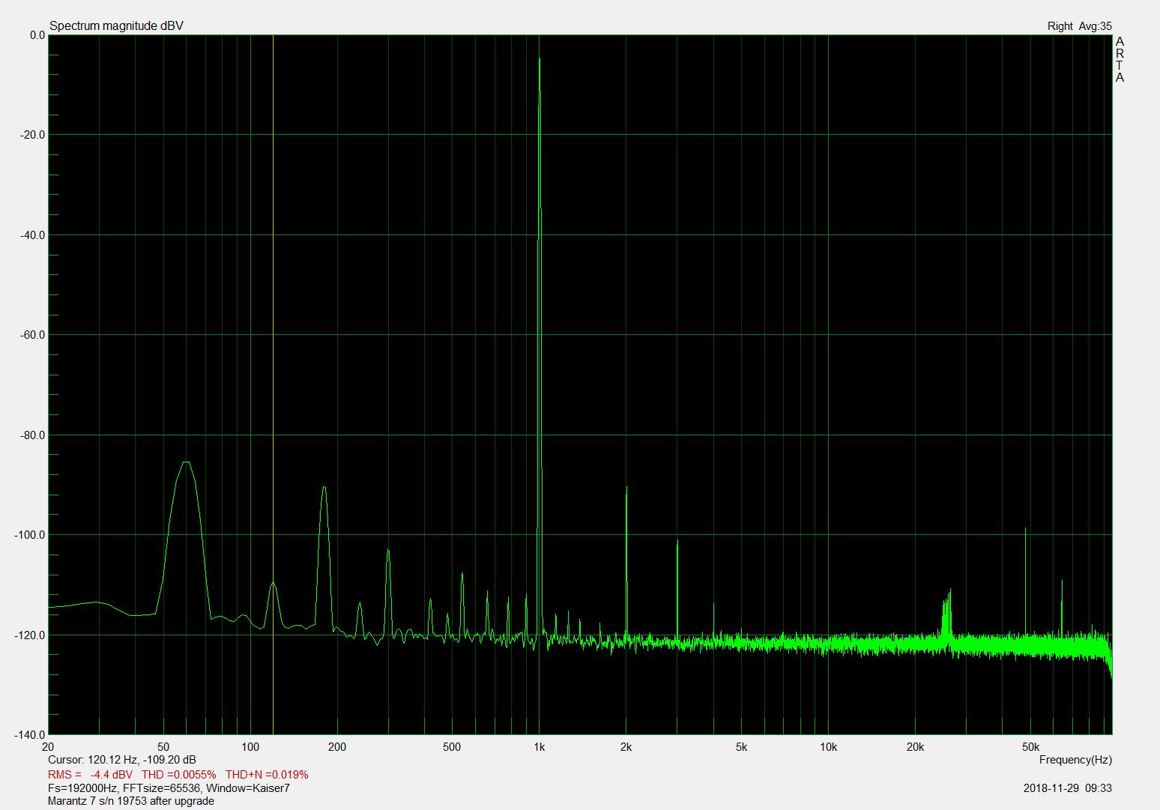The width and height of the screenshot is (1160, 810).
Task: Click the '500' frequency axis label
Action: click(452, 747)
